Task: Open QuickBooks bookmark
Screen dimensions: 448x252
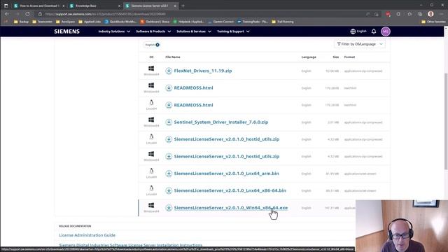Action: click(x=120, y=22)
